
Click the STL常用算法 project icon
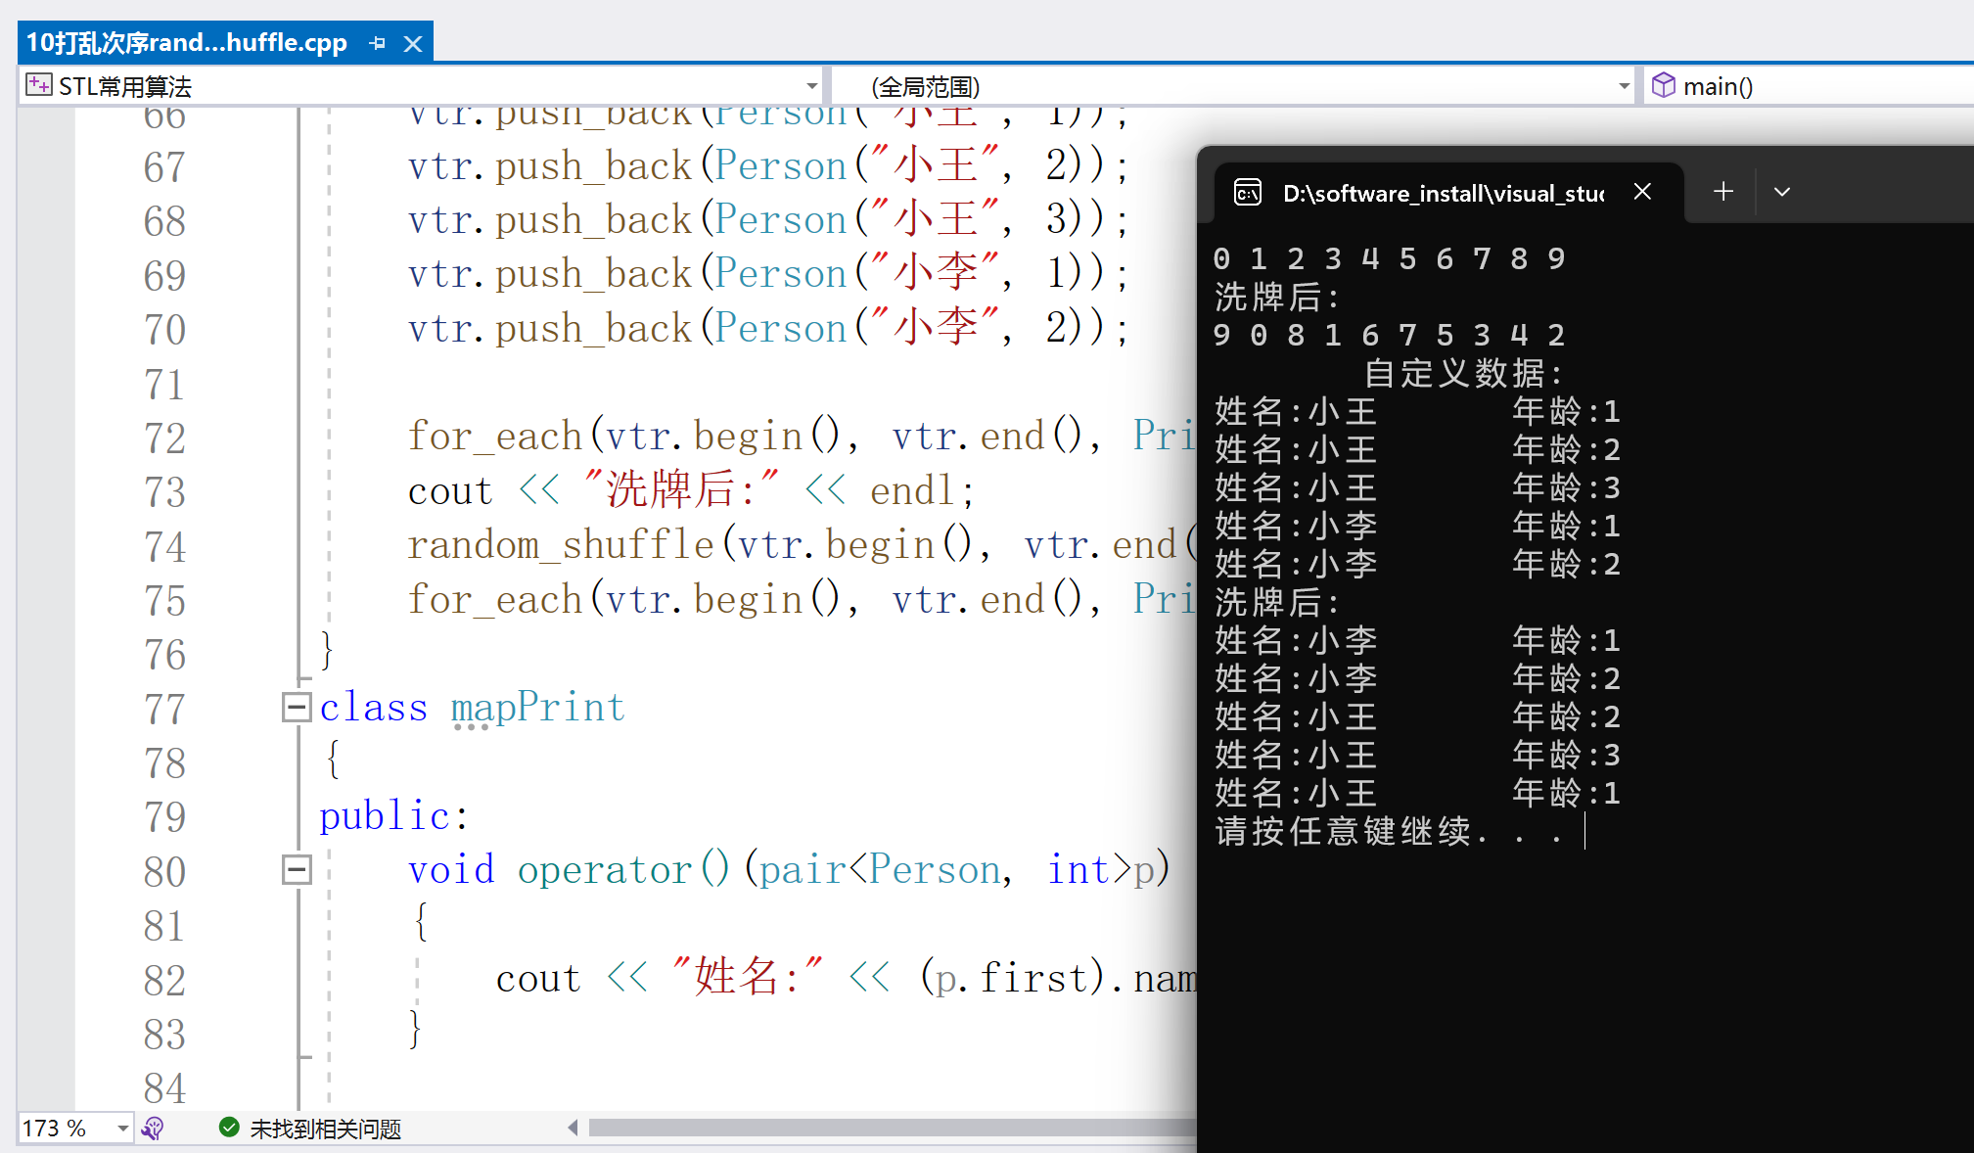click(x=39, y=85)
